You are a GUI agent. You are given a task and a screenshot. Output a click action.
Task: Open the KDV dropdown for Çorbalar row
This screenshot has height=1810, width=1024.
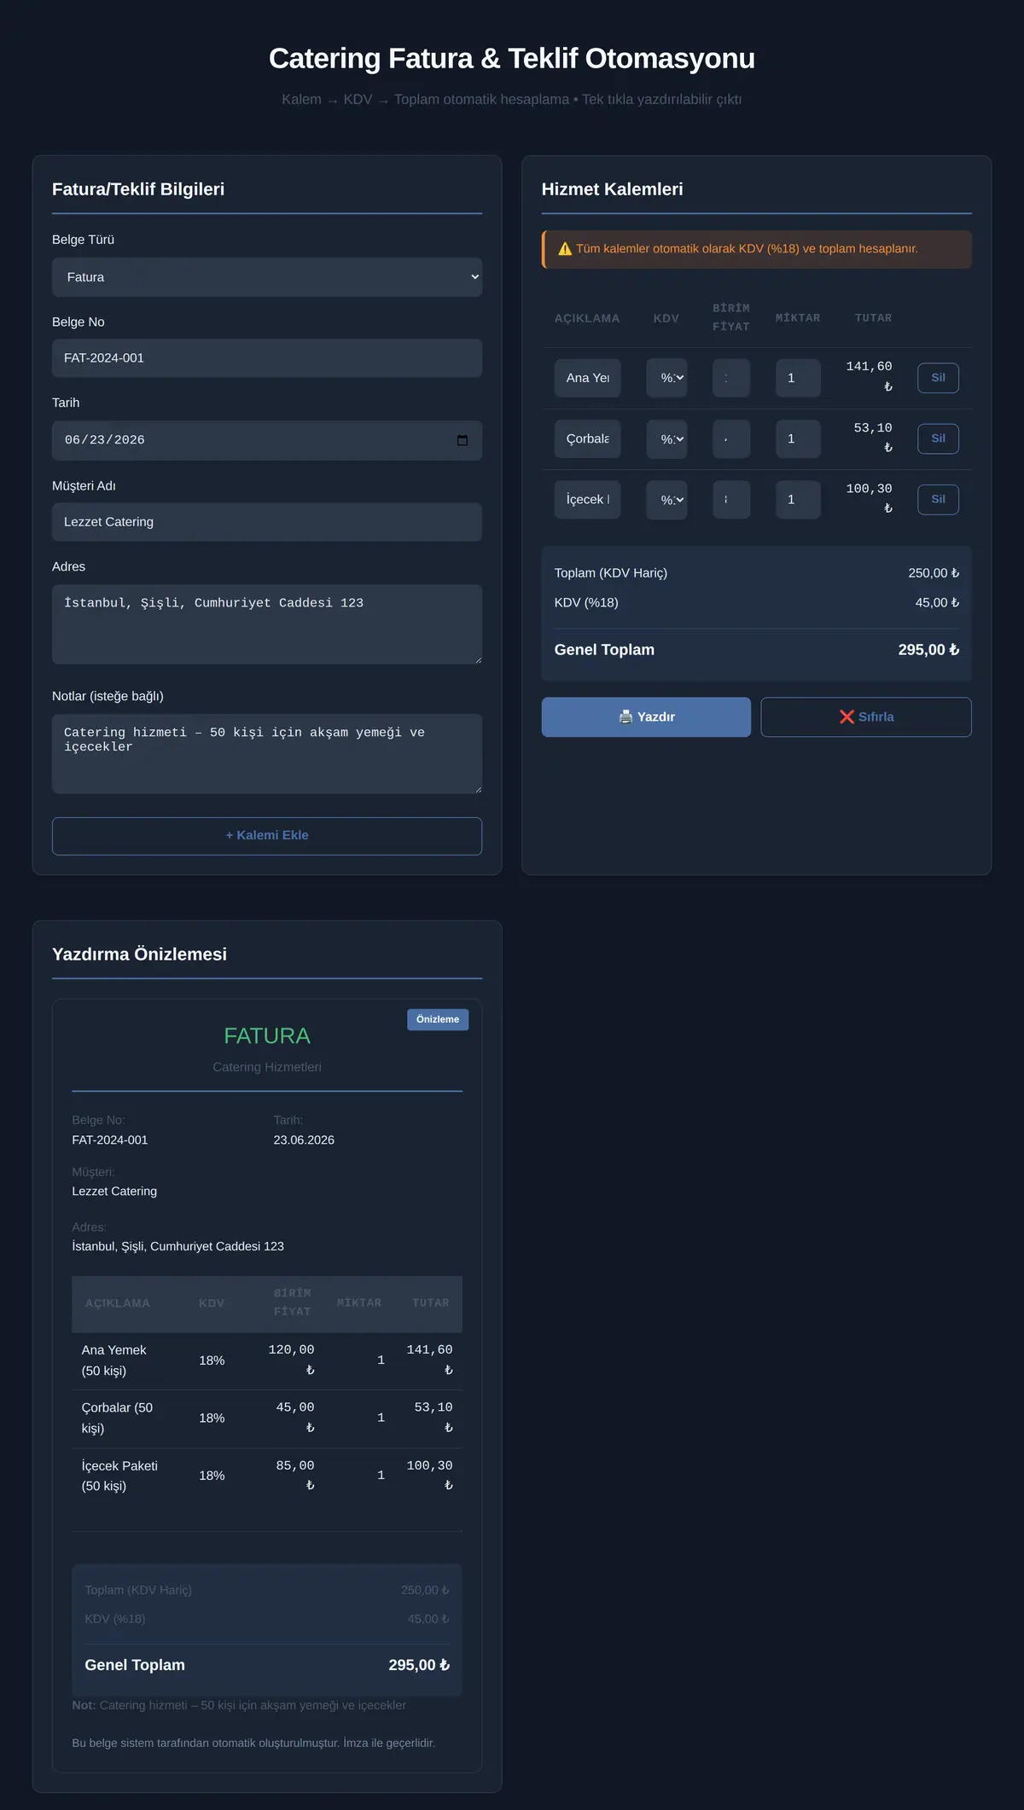666,438
